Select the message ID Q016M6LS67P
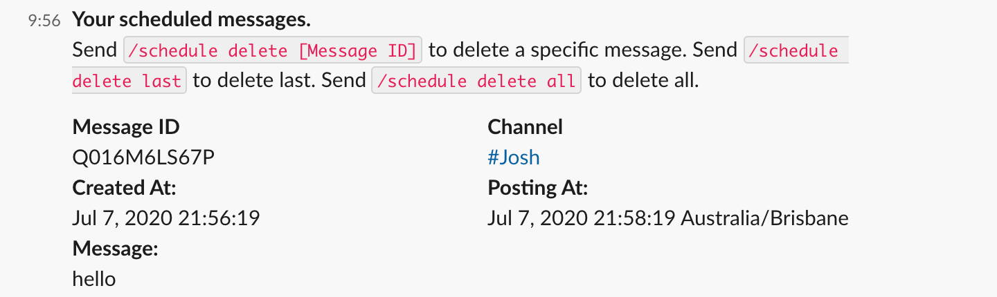 (143, 157)
